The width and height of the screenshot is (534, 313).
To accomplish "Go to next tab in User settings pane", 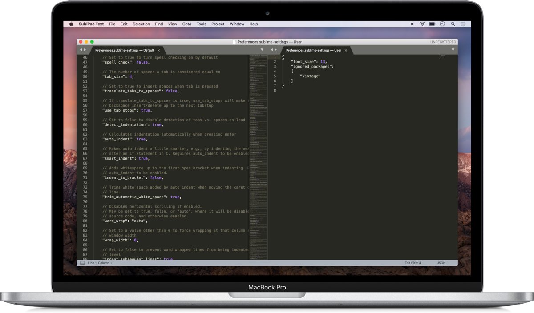I will click(x=276, y=50).
